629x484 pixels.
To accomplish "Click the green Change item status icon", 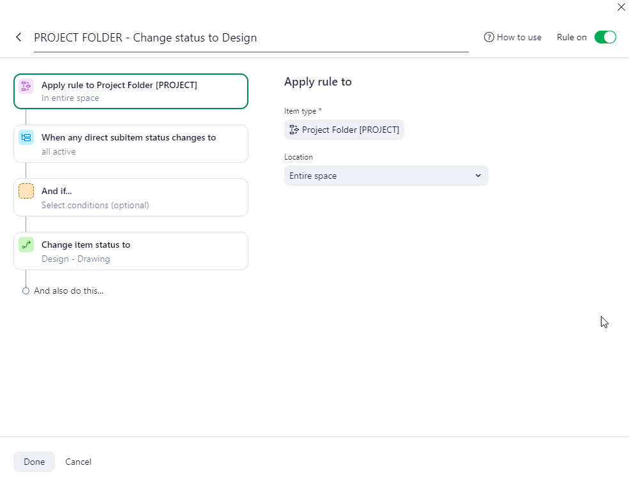I will pyautogui.click(x=26, y=245).
